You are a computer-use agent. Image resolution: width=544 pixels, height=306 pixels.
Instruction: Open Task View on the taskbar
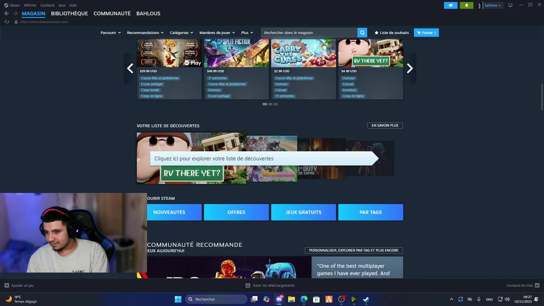[254, 299]
